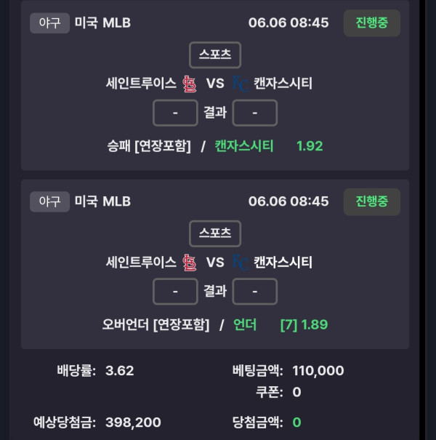Click left result score box in first card
The width and height of the screenshot is (436, 440).
coord(175,113)
